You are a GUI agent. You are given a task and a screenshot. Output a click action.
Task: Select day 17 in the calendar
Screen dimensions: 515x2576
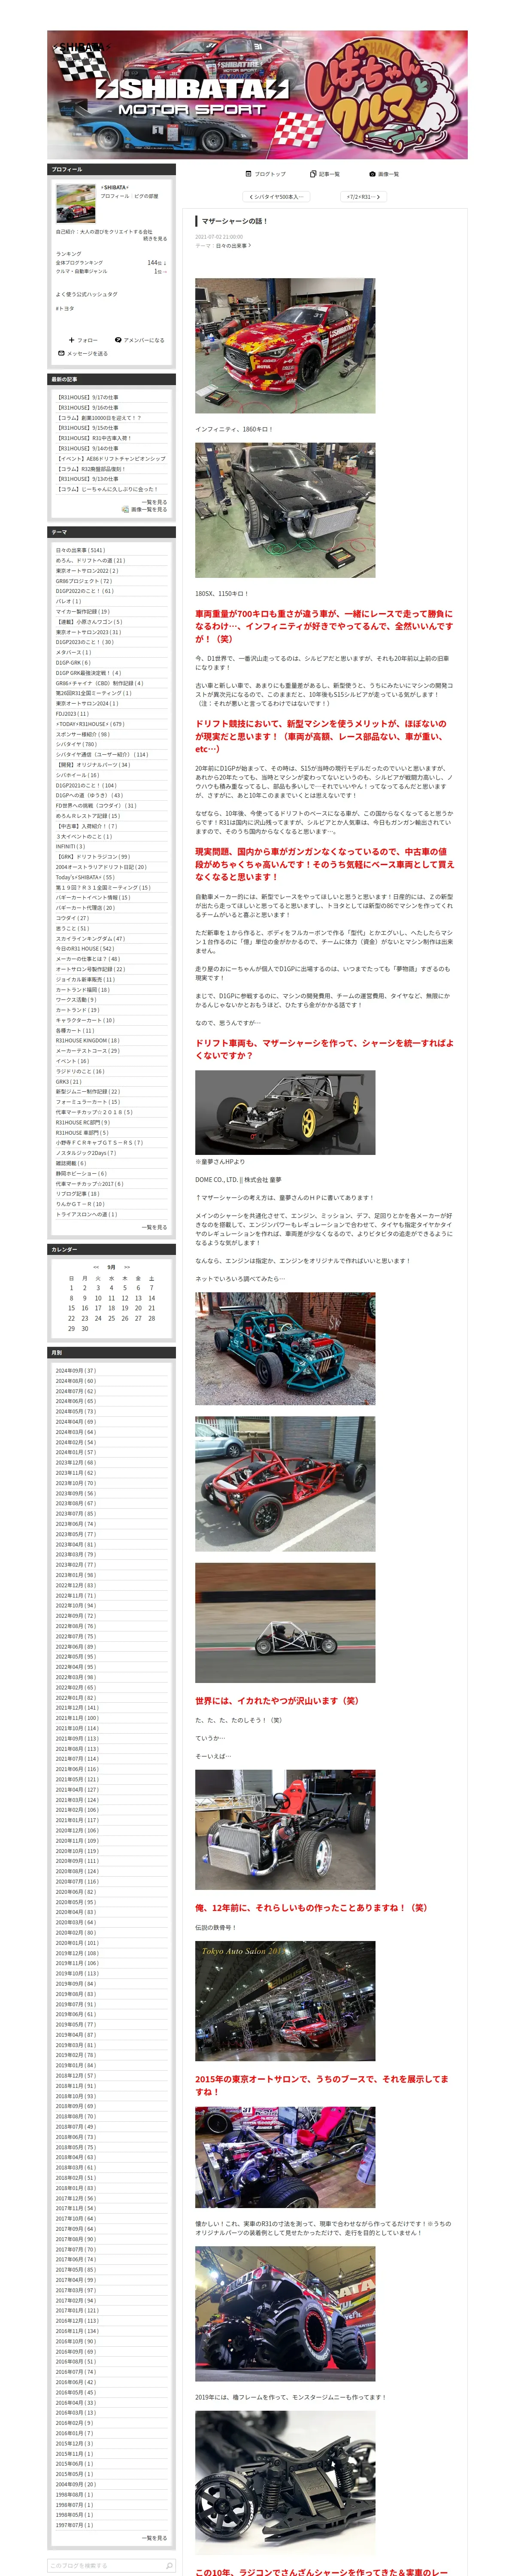tap(98, 1308)
